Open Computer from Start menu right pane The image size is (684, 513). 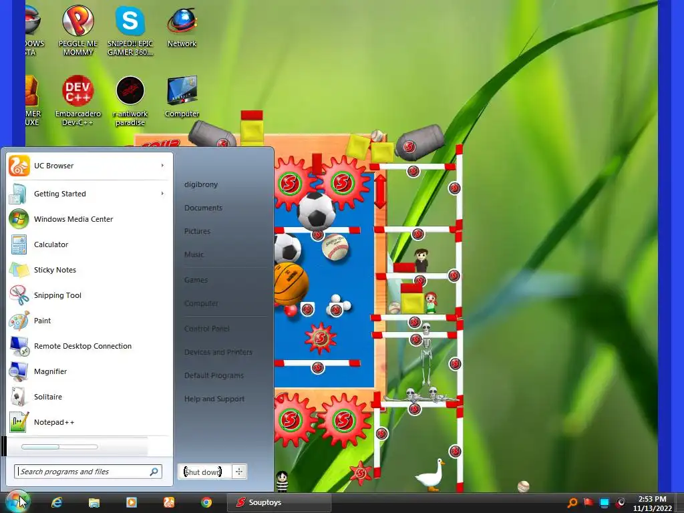tap(201, 303)
